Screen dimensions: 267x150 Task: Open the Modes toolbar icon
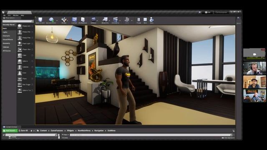point(64,20)
